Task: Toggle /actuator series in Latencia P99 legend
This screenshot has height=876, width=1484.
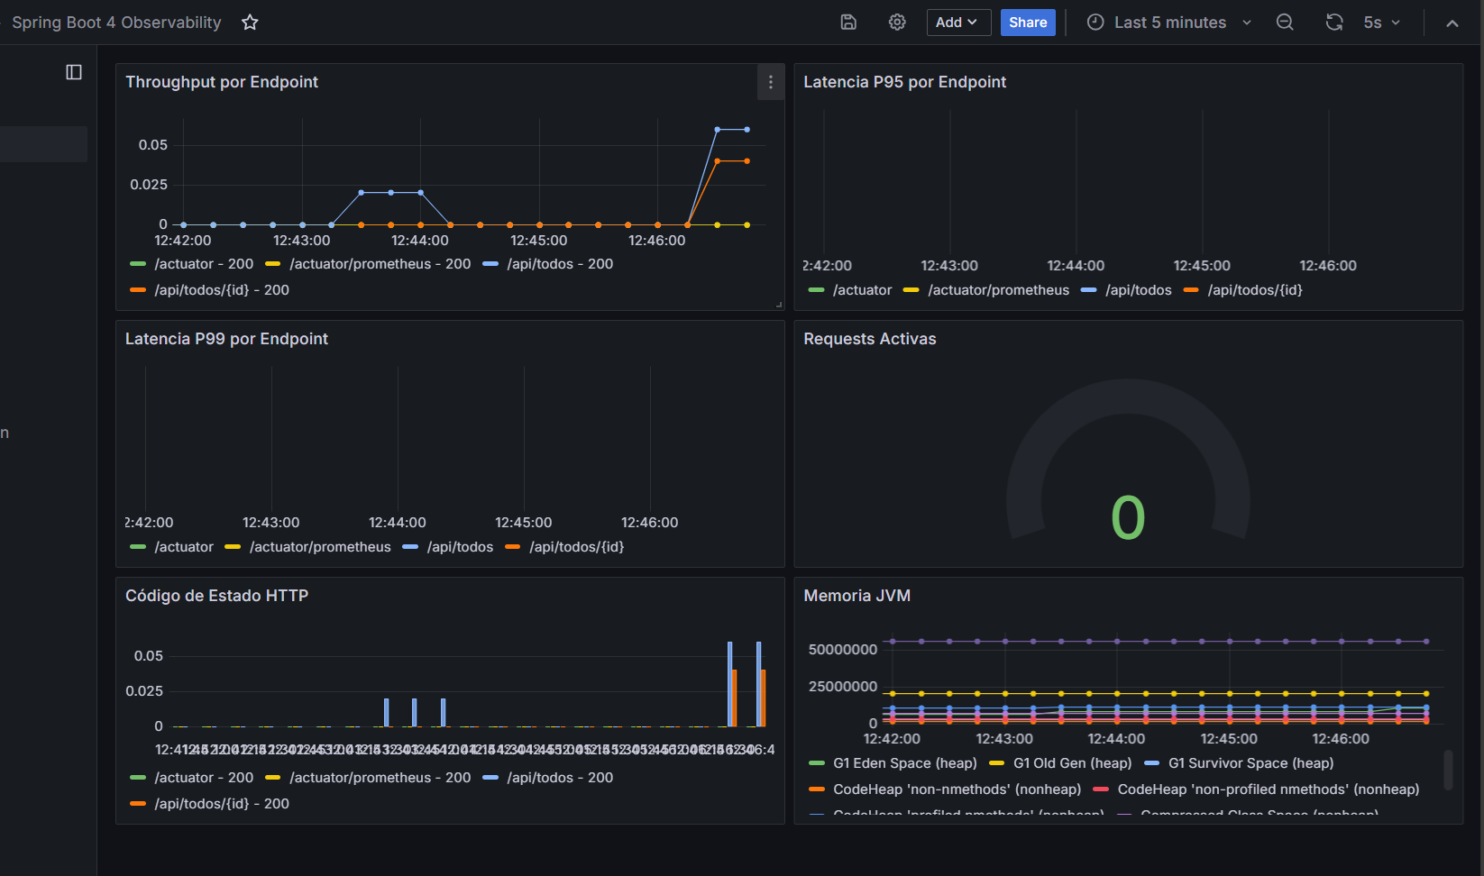Action: 184,546
